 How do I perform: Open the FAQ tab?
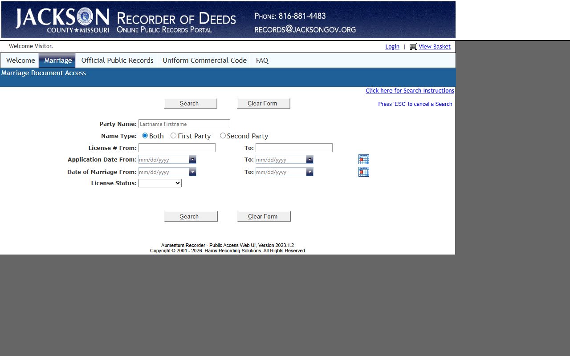point(262,60)
